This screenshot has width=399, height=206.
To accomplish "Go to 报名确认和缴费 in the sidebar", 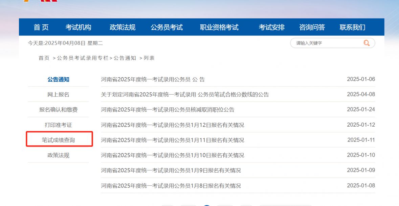I will pos(58,110).
